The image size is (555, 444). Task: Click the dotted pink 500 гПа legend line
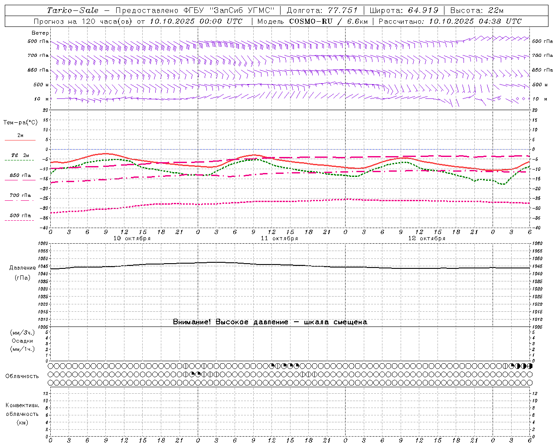(20, 220)
